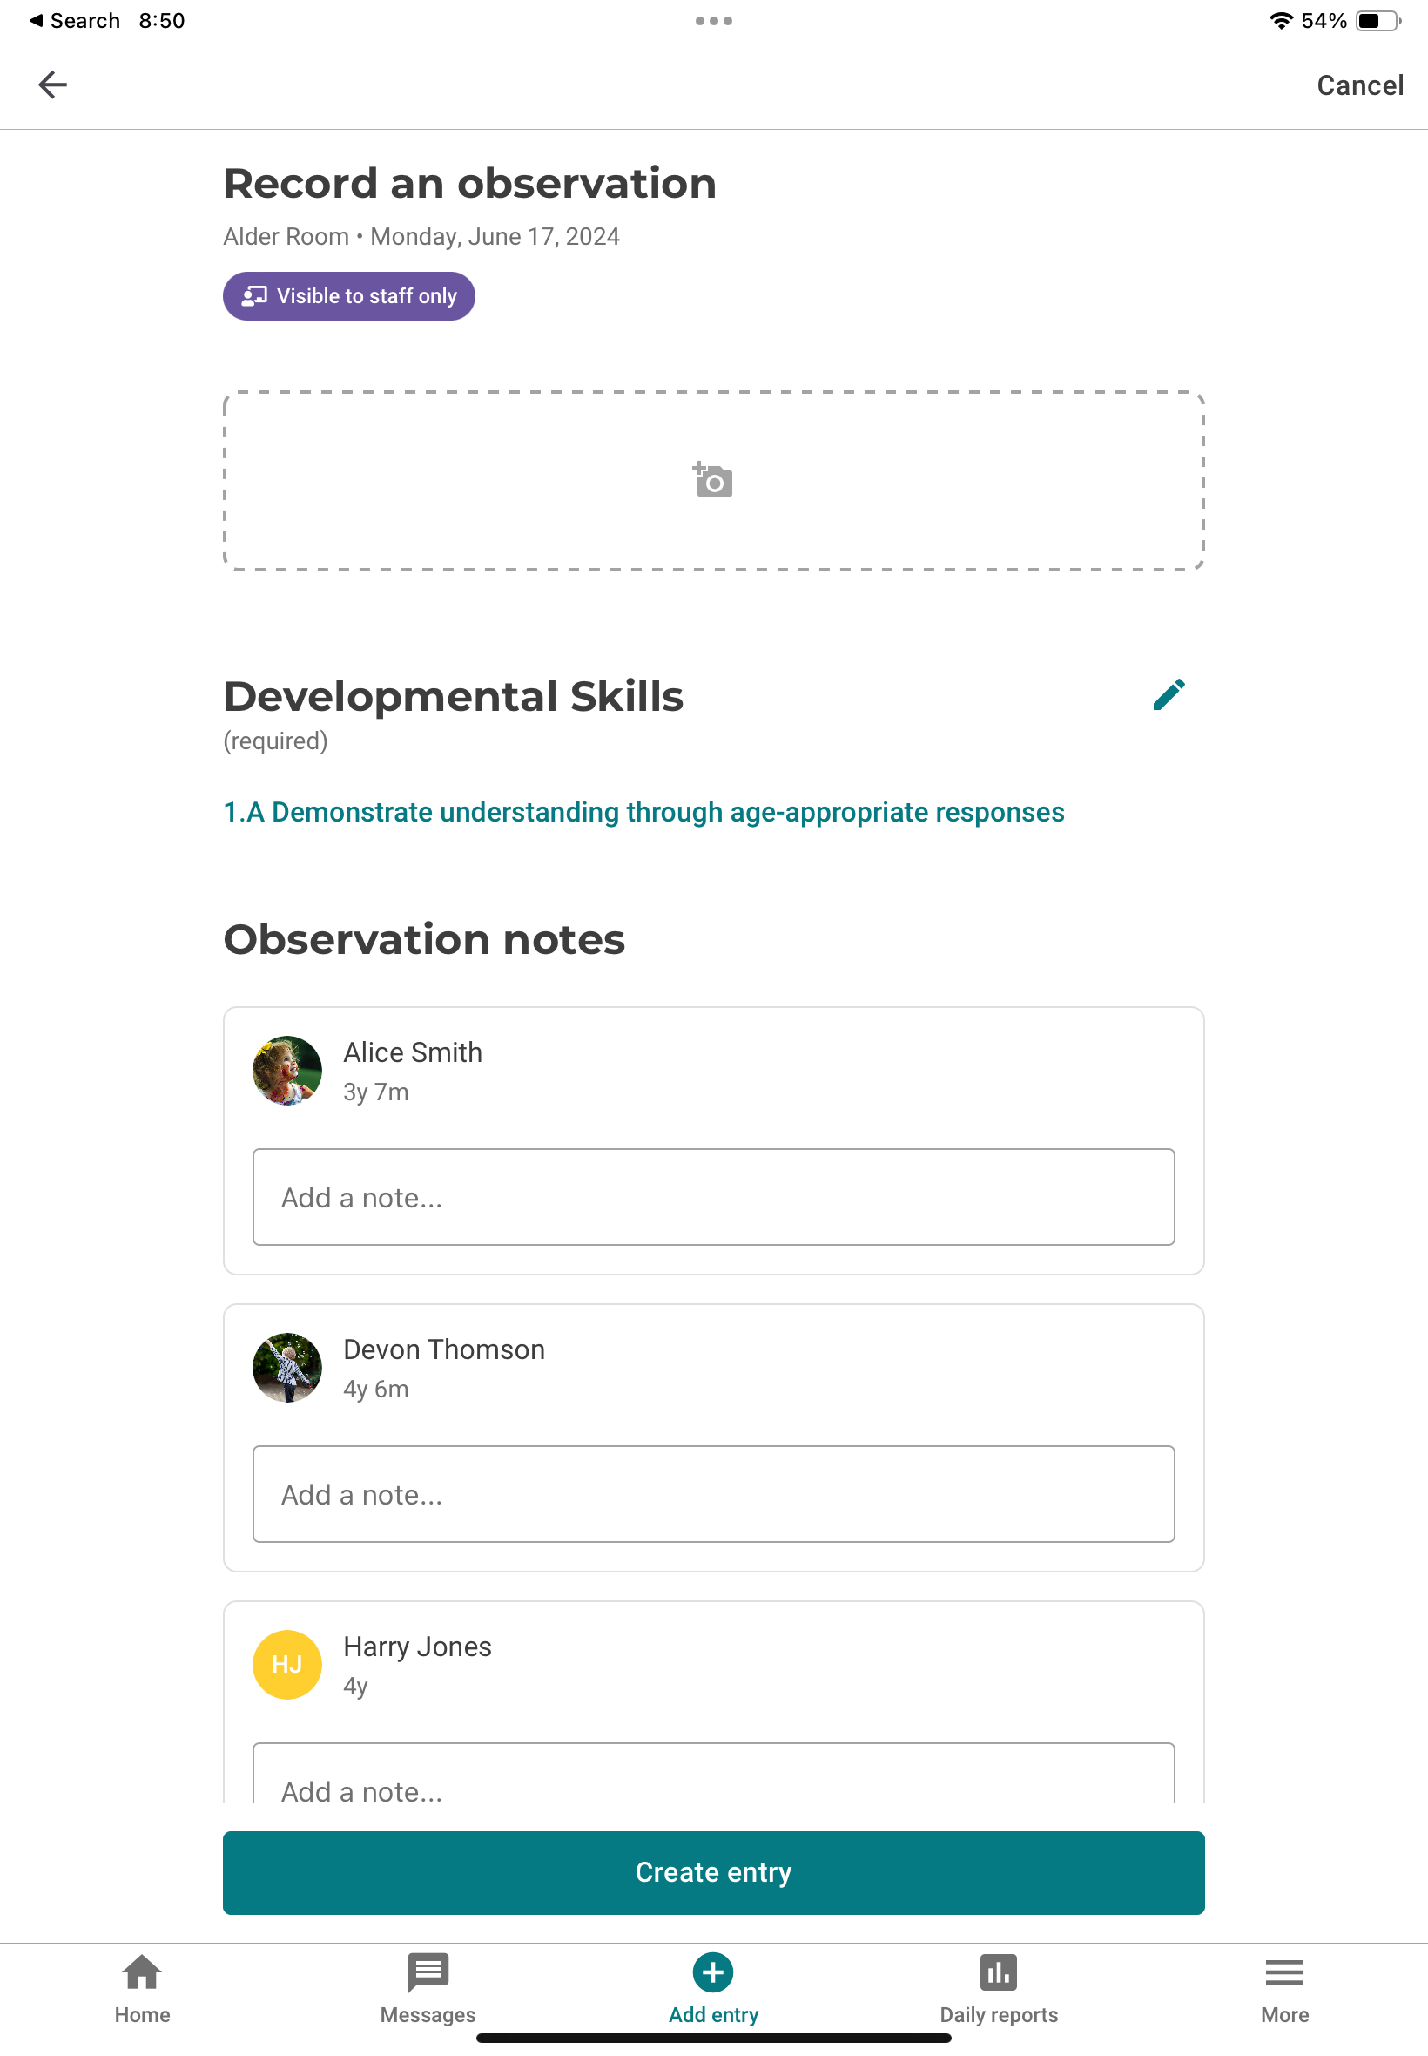Screen dimensions: 1428x2056
Task: Focus Harry Jones's note field
Action: [713, 1782]
